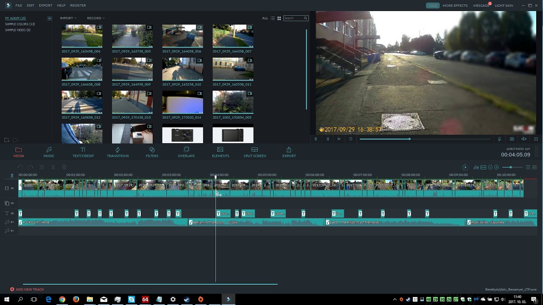Click the add new folder icon
This screenshot has width=543, height=305.
pyautogui.click(x=7, y=140)
